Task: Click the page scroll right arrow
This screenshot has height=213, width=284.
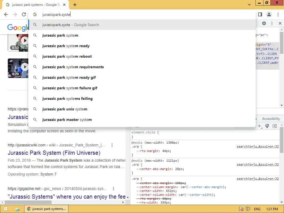Action: (123, 202)
